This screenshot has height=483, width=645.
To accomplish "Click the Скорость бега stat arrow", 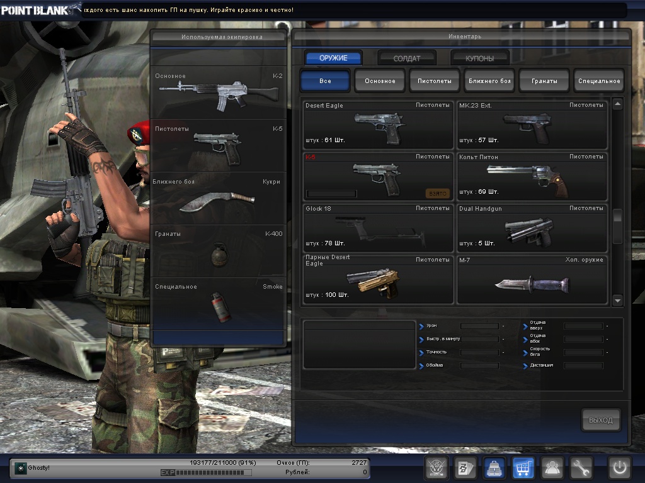I will (x=525, y=352).
